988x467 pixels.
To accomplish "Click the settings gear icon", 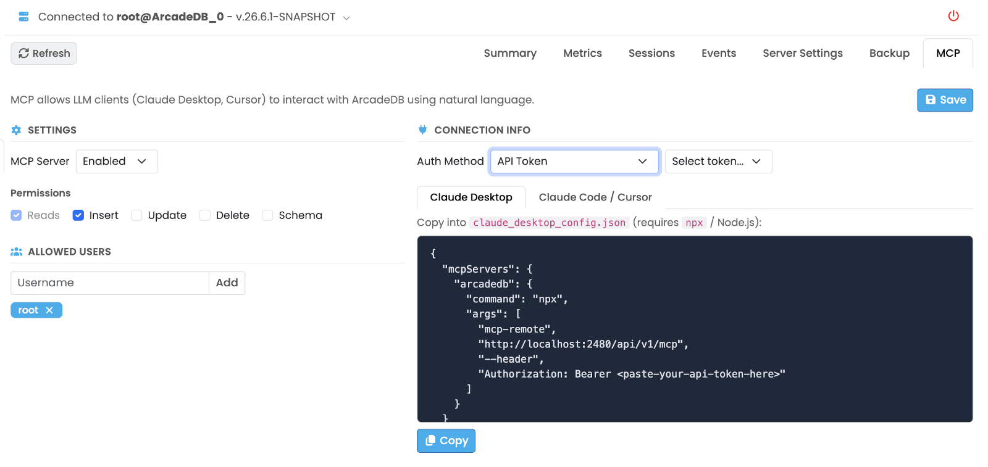I will click(x=16, y=130).
